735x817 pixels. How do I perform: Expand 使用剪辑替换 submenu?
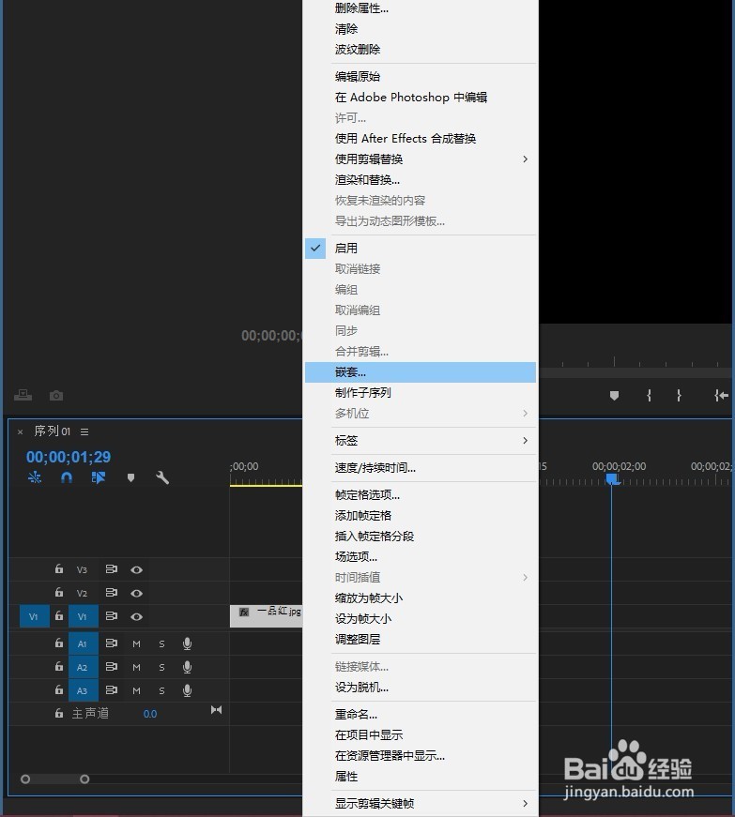click(421, 159)
